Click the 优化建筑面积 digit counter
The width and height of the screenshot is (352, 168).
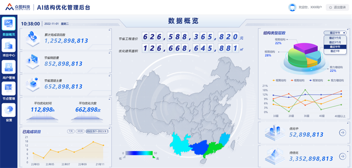click(x=190, y=48)
